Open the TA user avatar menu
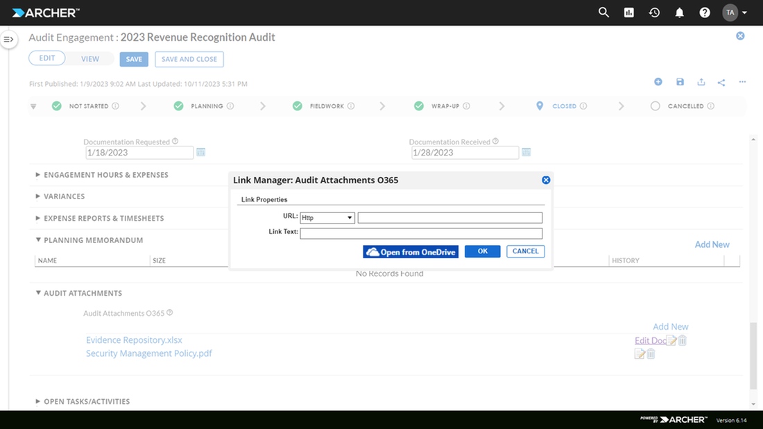The width and height of the screenshot is (763, 429). point(730,12)
